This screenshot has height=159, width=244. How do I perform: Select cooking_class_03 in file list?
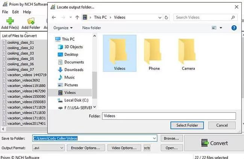pos(21,53)
